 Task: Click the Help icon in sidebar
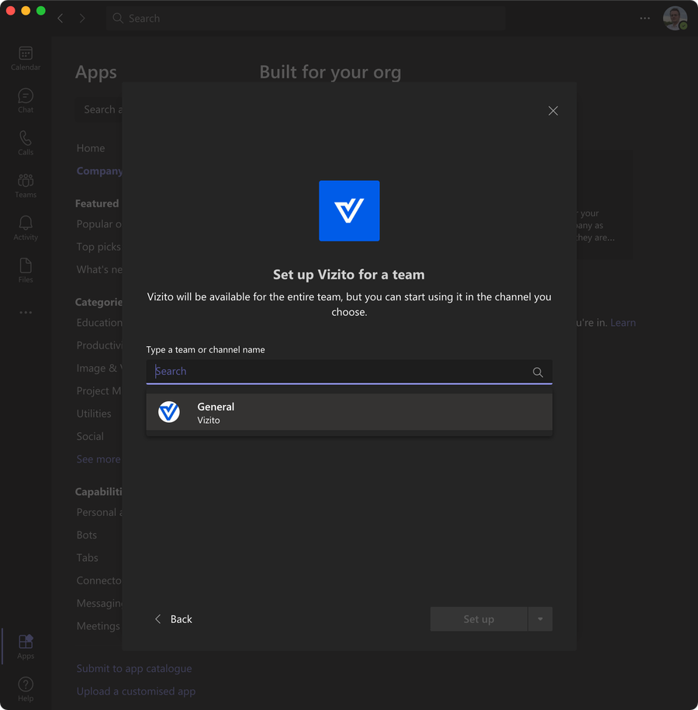[26, 687]
